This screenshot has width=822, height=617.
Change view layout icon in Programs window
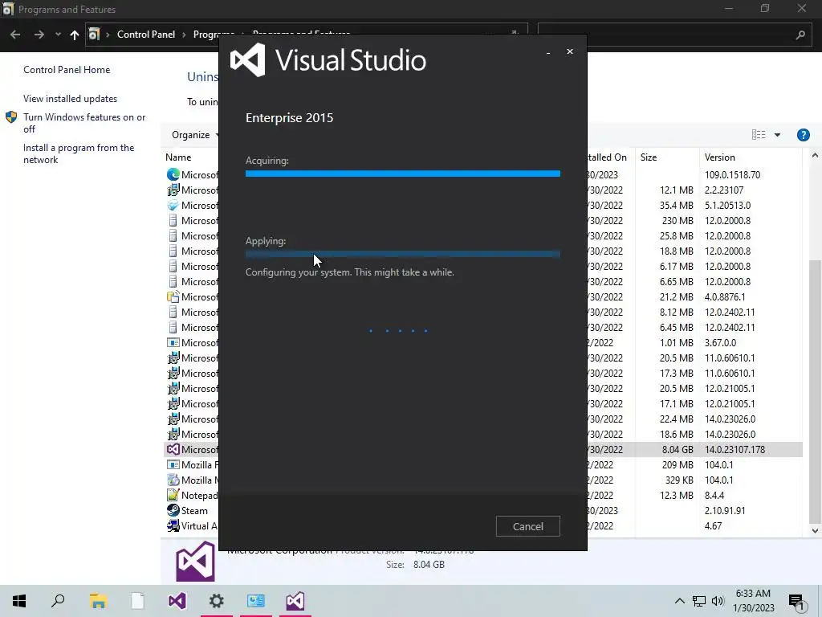(x=758, y=135)
